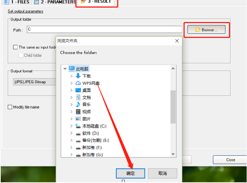This screenshot has width=247, height=183.
Task: Tick the Child folder checkbox
Action: (x=21, y=55)
